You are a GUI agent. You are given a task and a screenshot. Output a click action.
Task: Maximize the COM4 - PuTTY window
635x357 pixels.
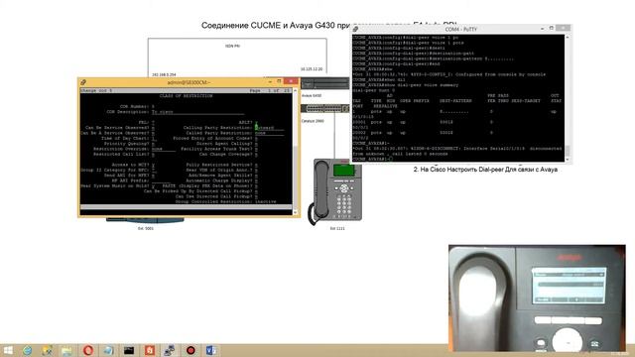point(552,28)
